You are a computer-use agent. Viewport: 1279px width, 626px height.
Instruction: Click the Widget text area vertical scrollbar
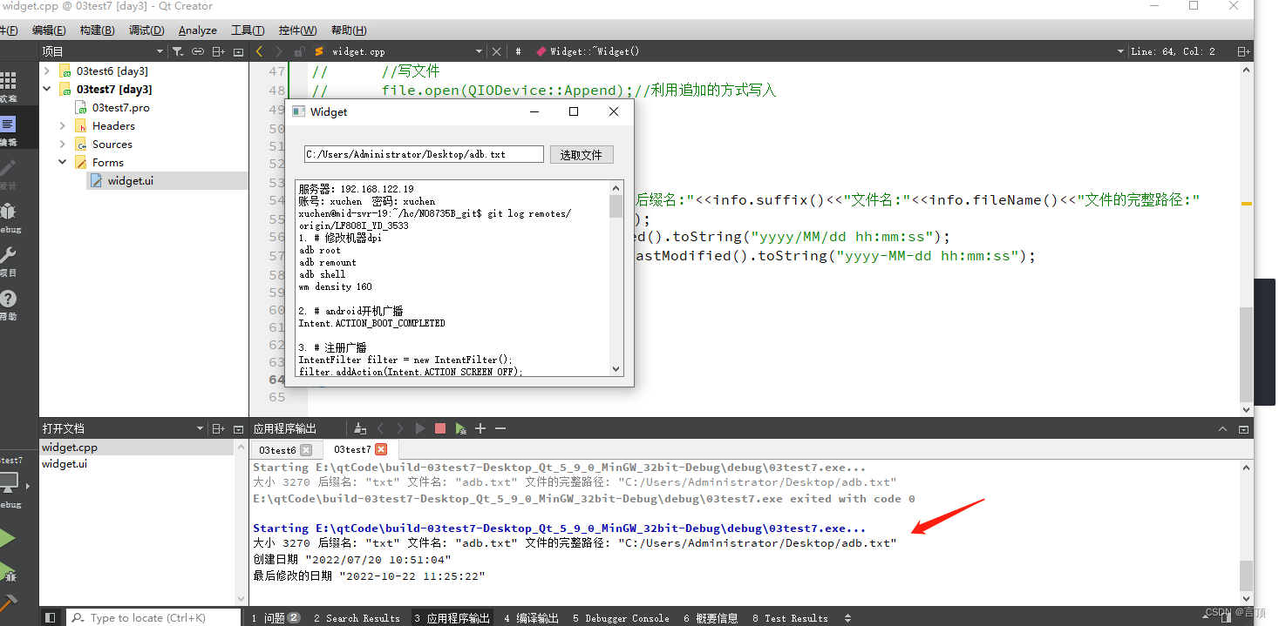point(616,278)
